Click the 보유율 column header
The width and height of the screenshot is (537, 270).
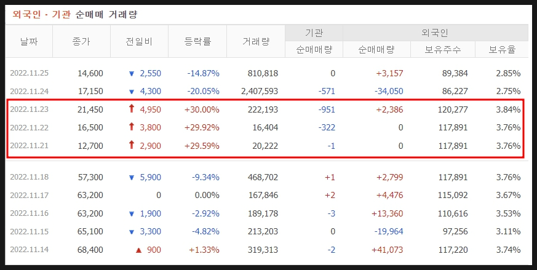(x=502, y=50)
